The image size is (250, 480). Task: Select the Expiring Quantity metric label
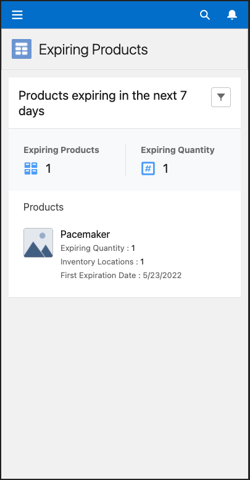(178, 150)
